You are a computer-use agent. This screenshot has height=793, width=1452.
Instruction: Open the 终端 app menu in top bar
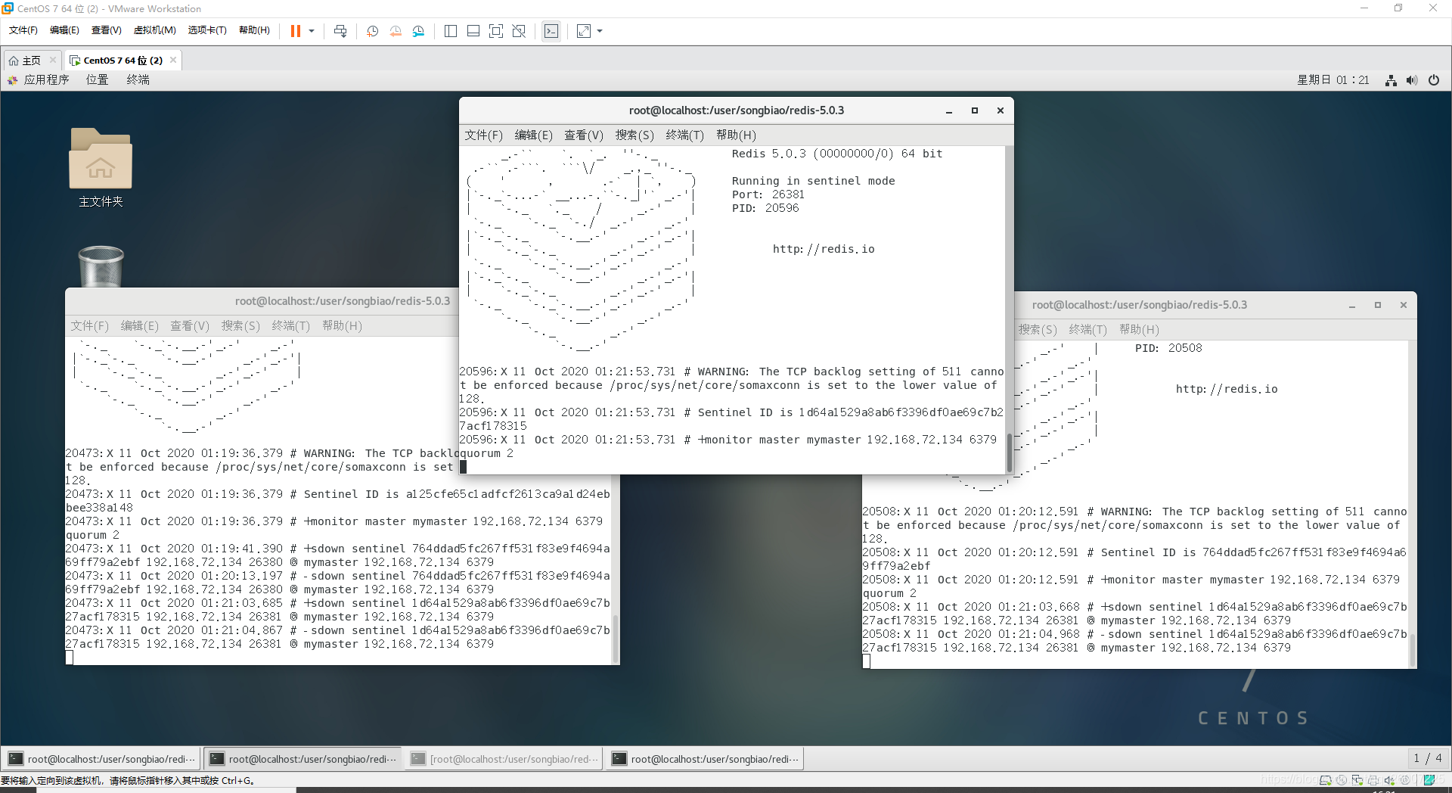point(138,80)
